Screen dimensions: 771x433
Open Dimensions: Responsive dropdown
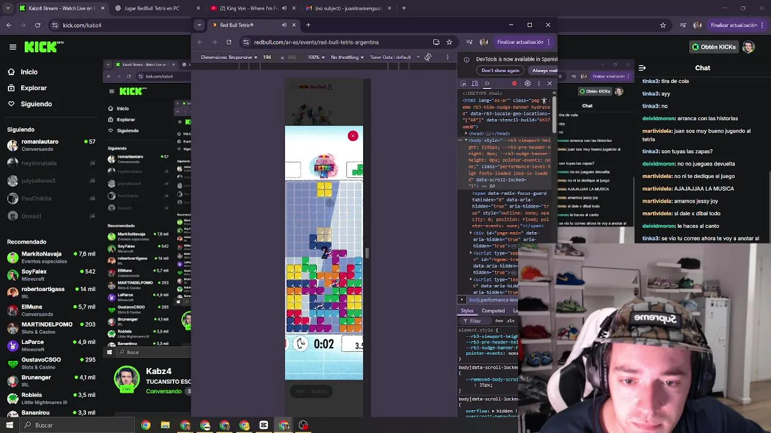click(229, 57)
